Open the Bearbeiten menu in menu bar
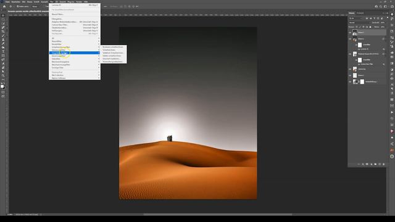This screenshot has width=395, height=222. (x=15, y=2)
